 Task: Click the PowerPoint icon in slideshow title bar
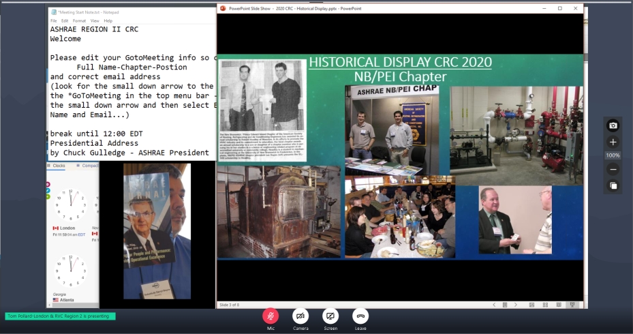(222, 8)
